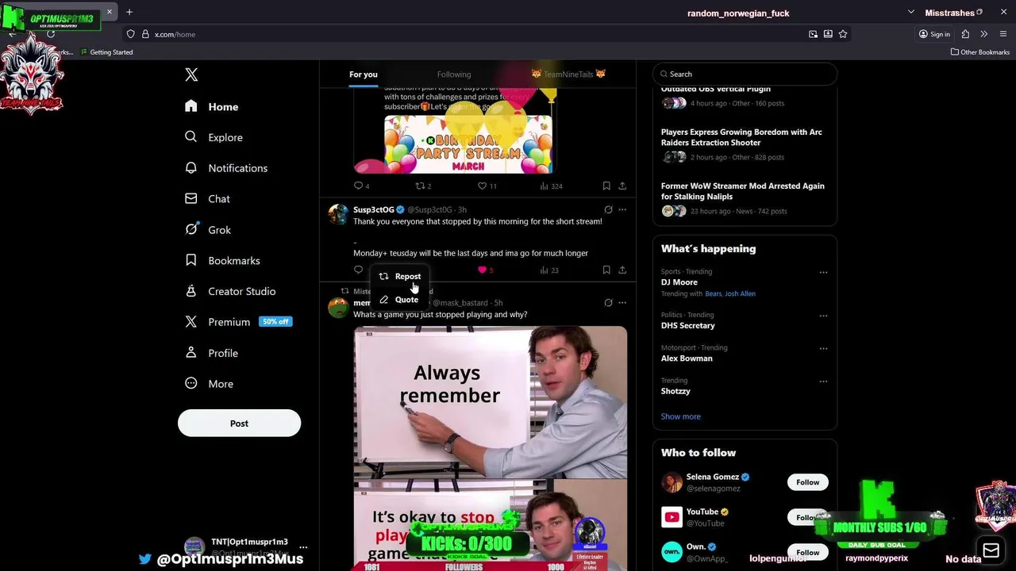Open the Other Bookmarks folder
The image size is (1016, 571).
click(x=979, y=52)
